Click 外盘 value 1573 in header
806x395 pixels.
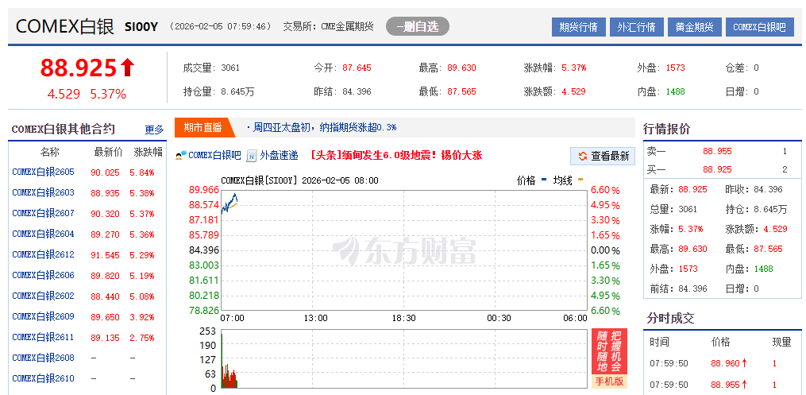(x=676, y=68)
